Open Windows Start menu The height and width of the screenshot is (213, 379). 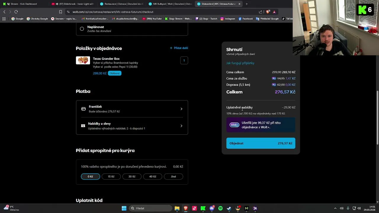[x=124, y=208]
